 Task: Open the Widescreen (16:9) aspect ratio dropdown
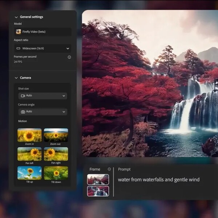(43, 48)
